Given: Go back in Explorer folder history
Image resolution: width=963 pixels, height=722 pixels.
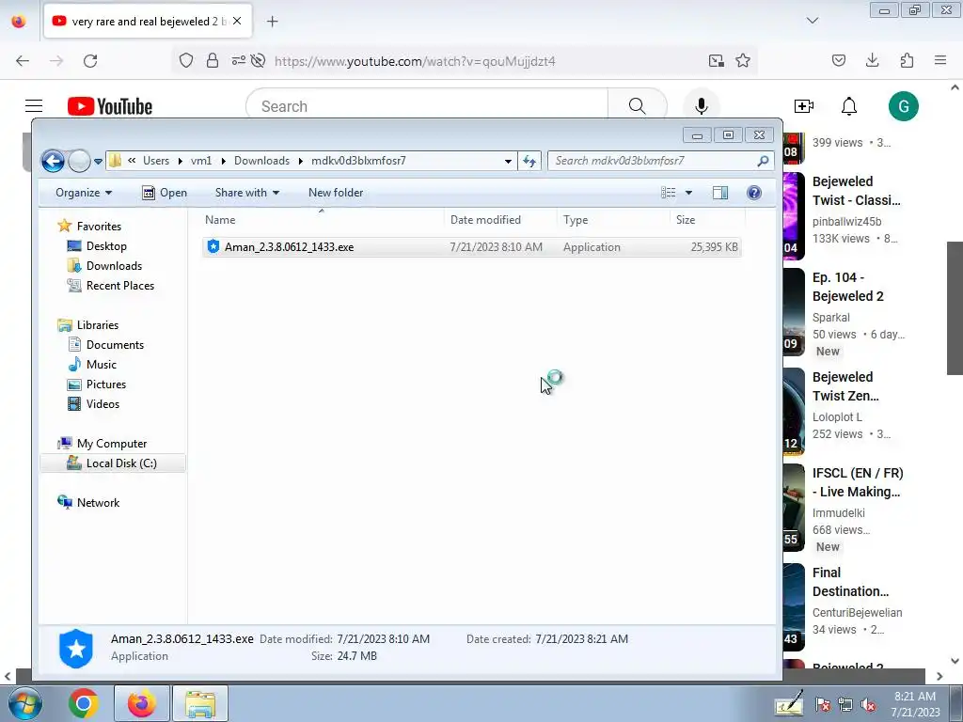Looking at the screenshot, I should pos(53,162).
